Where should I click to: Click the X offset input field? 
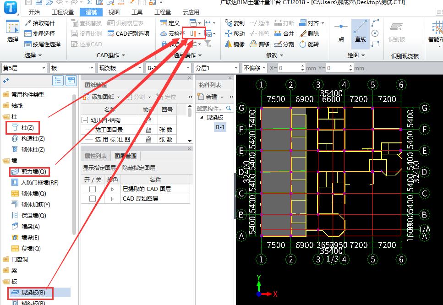(x=290, y=68)
